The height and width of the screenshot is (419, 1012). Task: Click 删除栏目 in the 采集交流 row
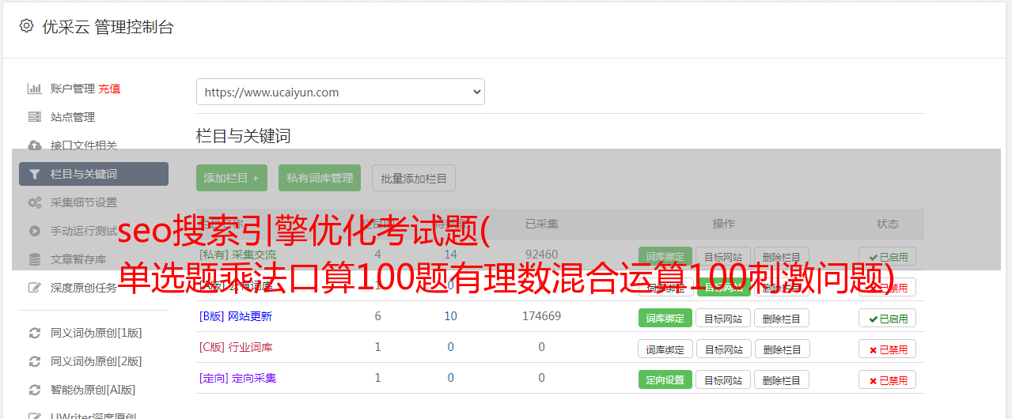782,256
